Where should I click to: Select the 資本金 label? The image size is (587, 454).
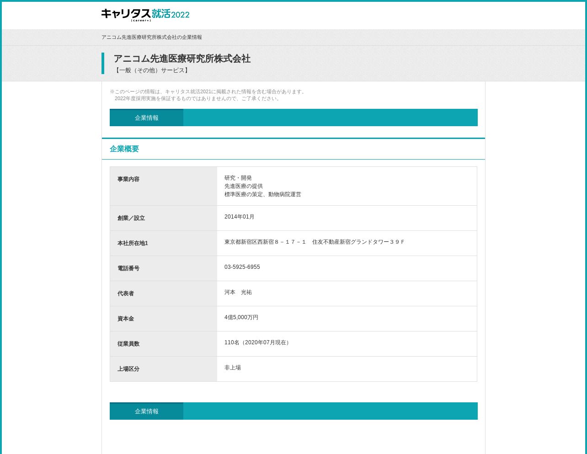coord(126,319)
